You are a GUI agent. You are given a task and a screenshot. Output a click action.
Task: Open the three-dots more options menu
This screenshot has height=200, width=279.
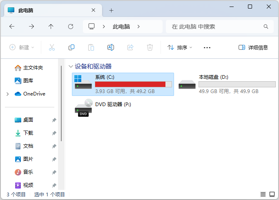[x=207, y=47]
